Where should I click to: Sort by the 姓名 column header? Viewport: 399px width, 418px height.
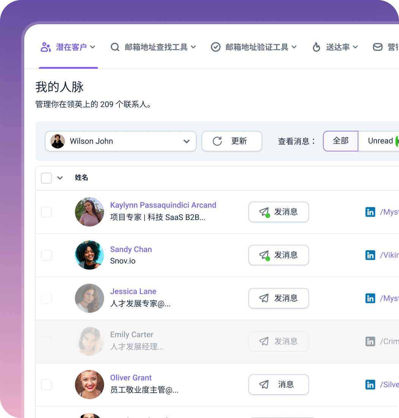click(x=82, y=178)
